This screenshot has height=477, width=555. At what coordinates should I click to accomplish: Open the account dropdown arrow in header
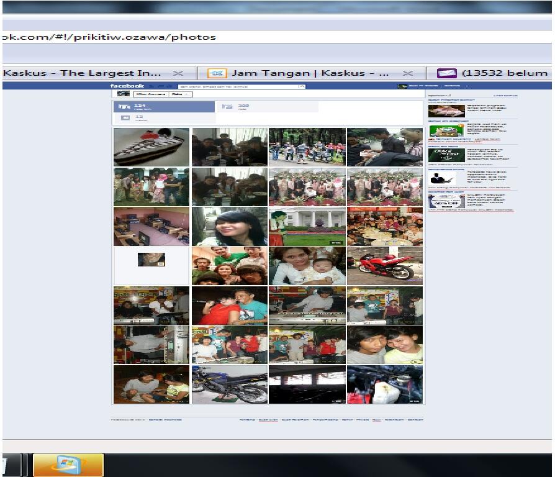click(466, 86)
